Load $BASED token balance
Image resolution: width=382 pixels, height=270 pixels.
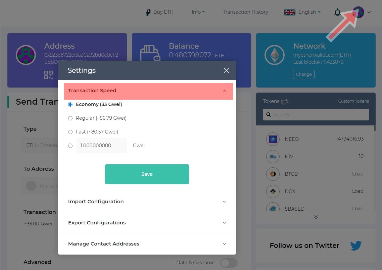click(357, 208)
